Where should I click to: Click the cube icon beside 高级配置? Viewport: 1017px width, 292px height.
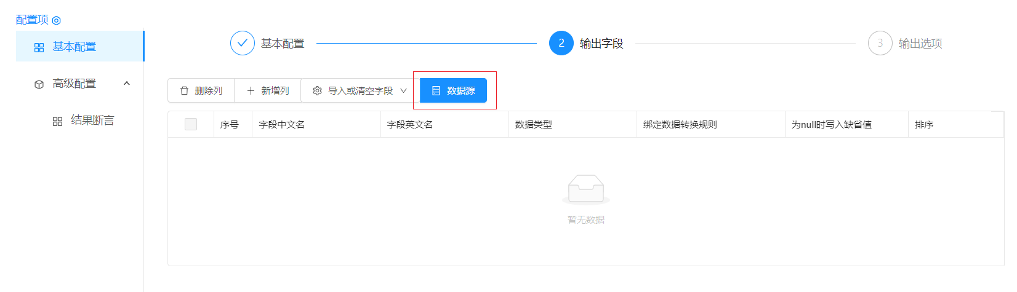pos(39,84)
